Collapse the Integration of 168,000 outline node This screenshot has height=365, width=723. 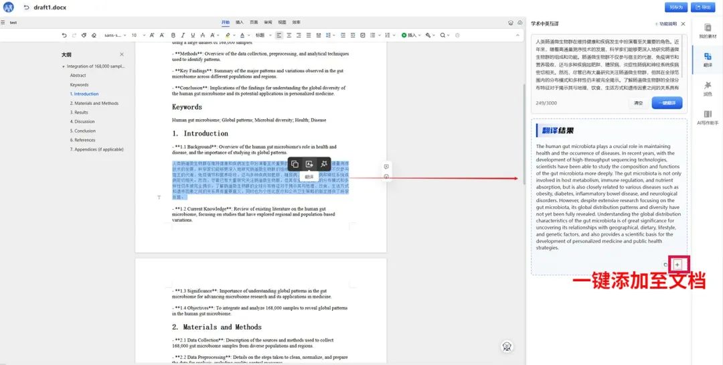pos(63,66)
